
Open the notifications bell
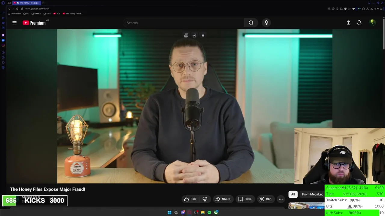click(x=359, y=23)
